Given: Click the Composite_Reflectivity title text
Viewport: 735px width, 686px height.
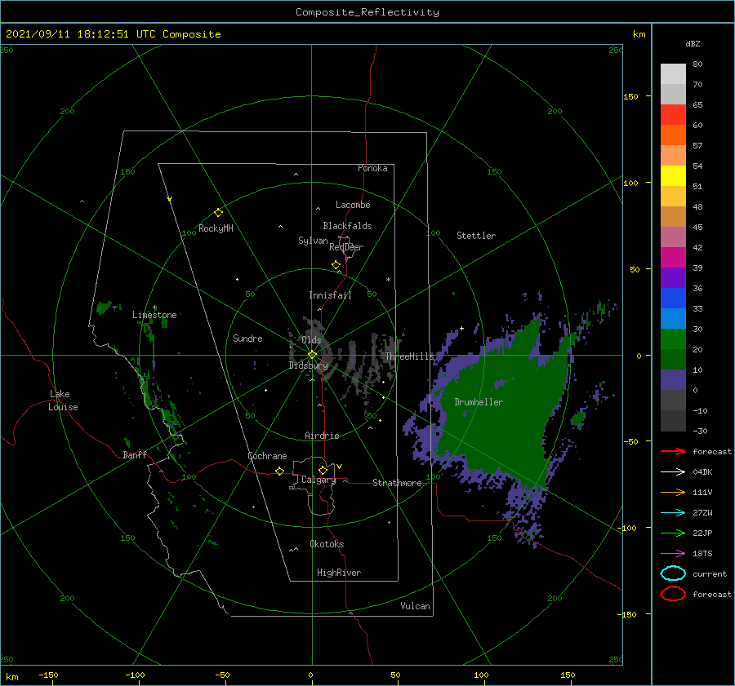Looking at the screenshot, I should point(367,12).
